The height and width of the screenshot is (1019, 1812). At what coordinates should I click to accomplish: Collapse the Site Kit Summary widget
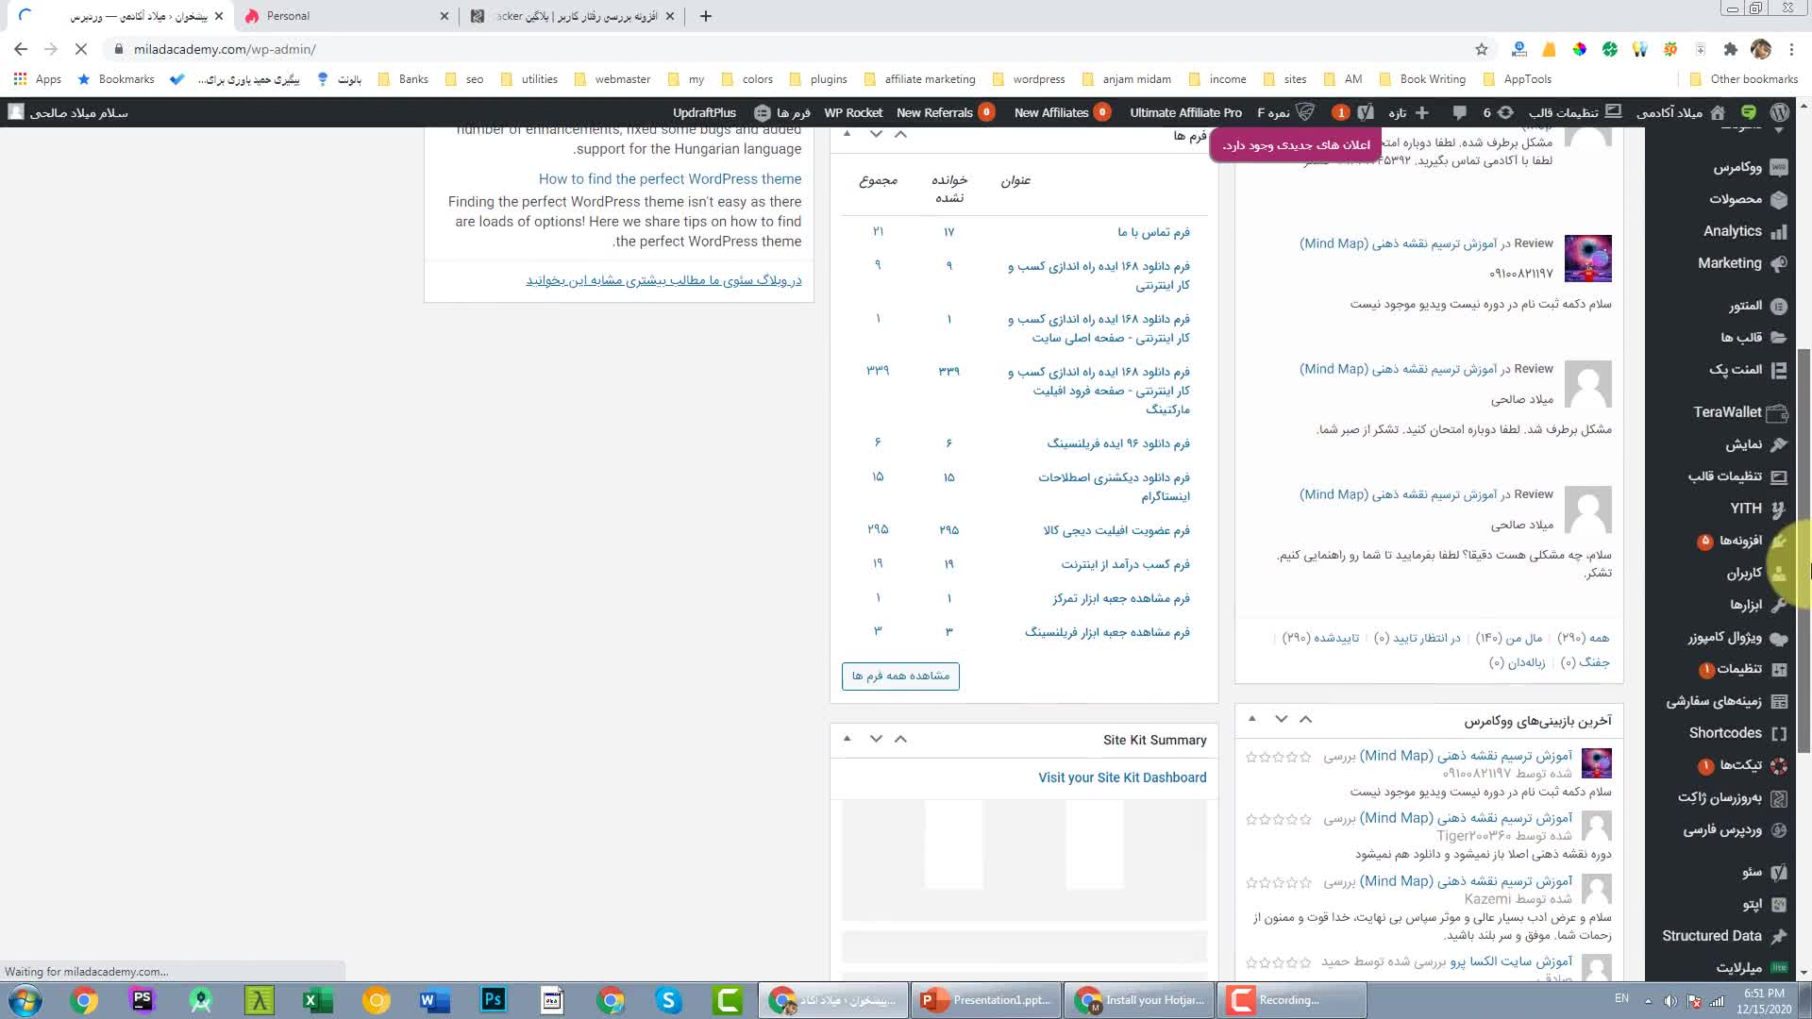[x=847, y=739]
